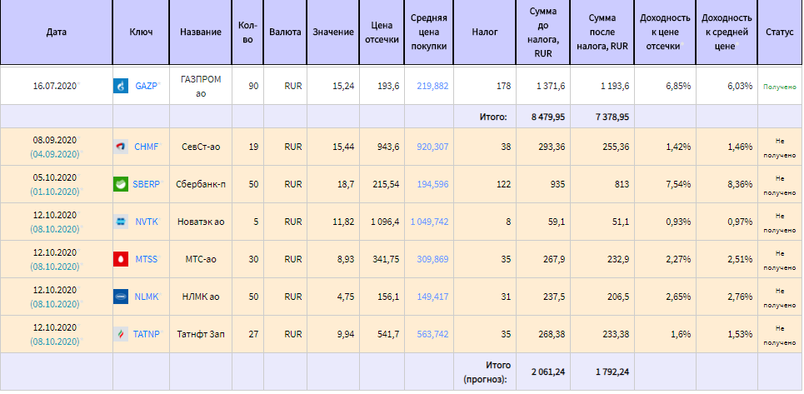Image resolution: width=804 pixels, height=394 pixels.
Task: Sort by the Дата column header
Action: tap(57, 32)
